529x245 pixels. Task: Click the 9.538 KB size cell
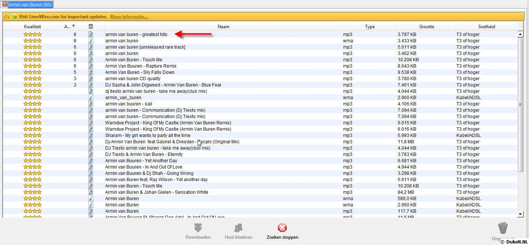(407, 72)
